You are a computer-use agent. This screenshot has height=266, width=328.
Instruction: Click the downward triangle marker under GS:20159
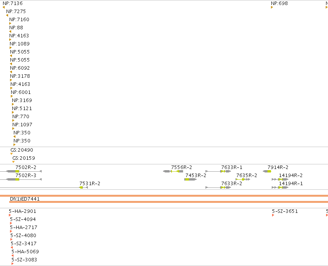13,162
